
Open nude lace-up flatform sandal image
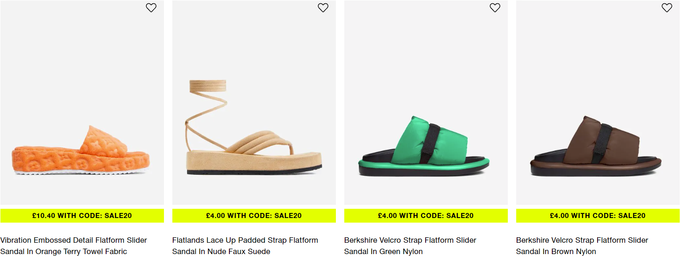[x=254, y=102]
